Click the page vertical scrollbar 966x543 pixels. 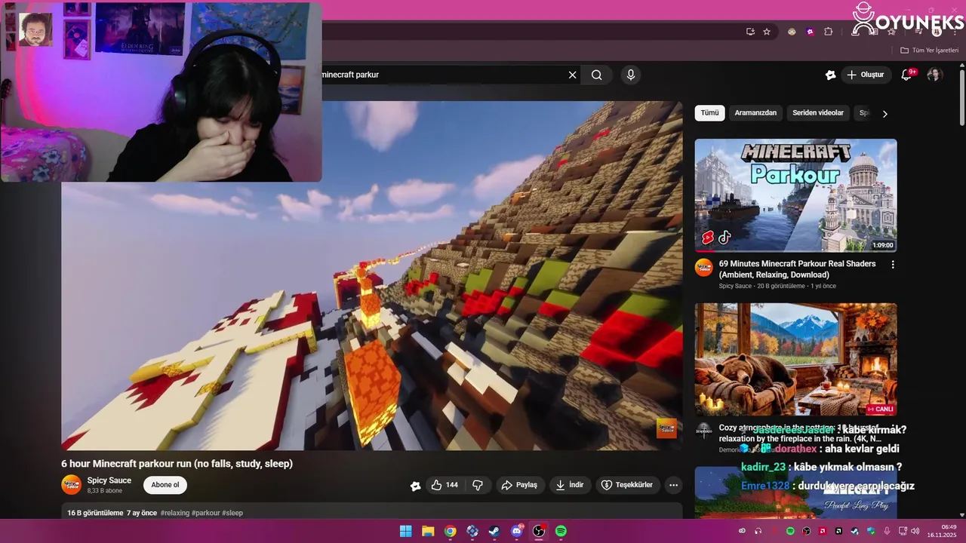click(961, 98)
